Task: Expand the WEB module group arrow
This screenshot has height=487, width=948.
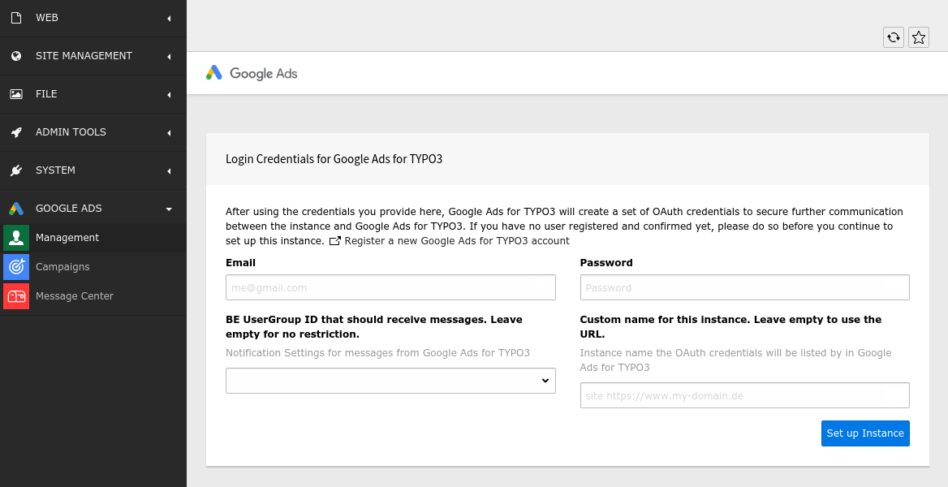Action: (x=170, y=19)
